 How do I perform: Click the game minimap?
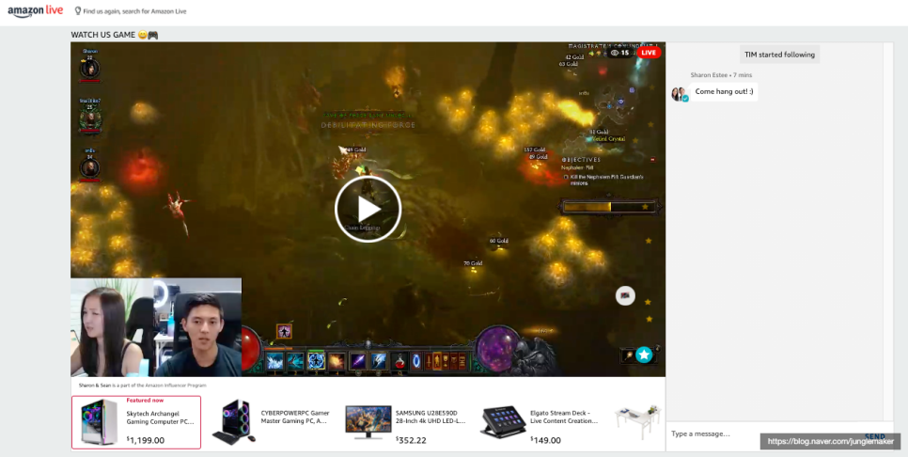(617, 105)
